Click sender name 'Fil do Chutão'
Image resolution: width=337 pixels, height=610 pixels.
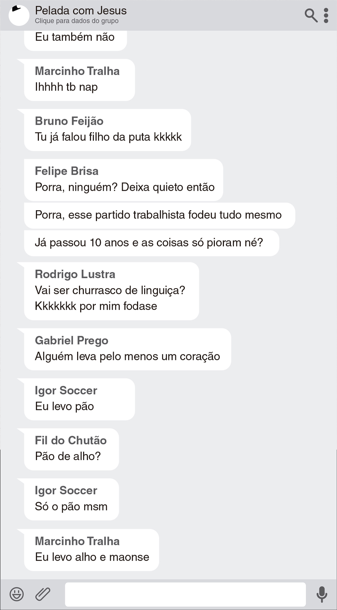71,440
